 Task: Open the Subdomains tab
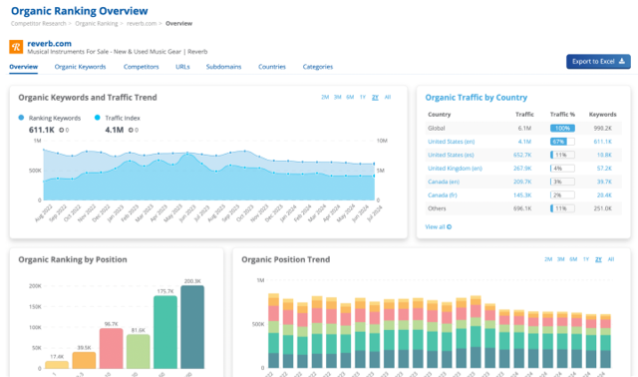(223, 67)
